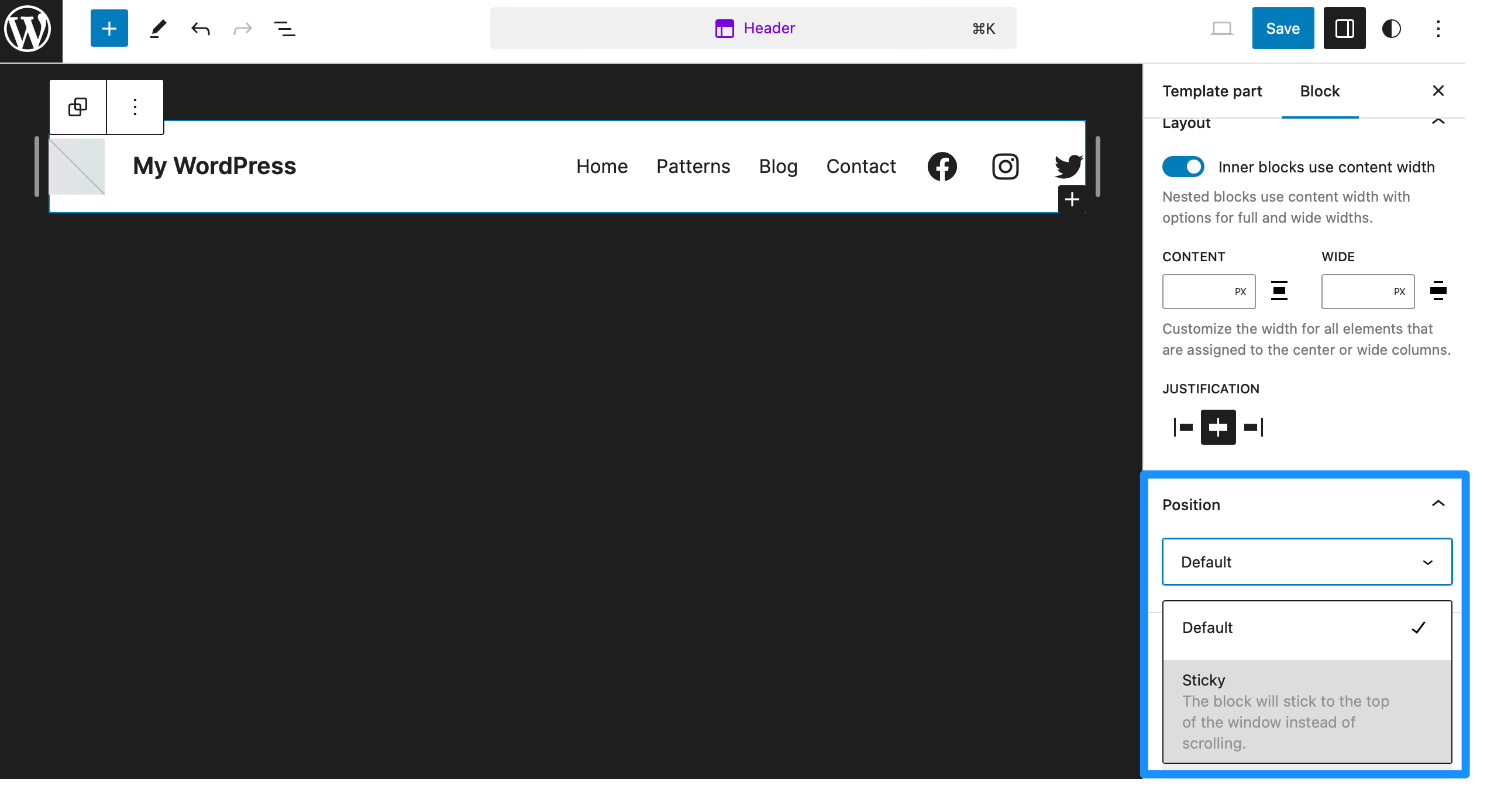1494x803 pixels.
Task: Select the Instagram icon in the header
Action: point(1005,166)
